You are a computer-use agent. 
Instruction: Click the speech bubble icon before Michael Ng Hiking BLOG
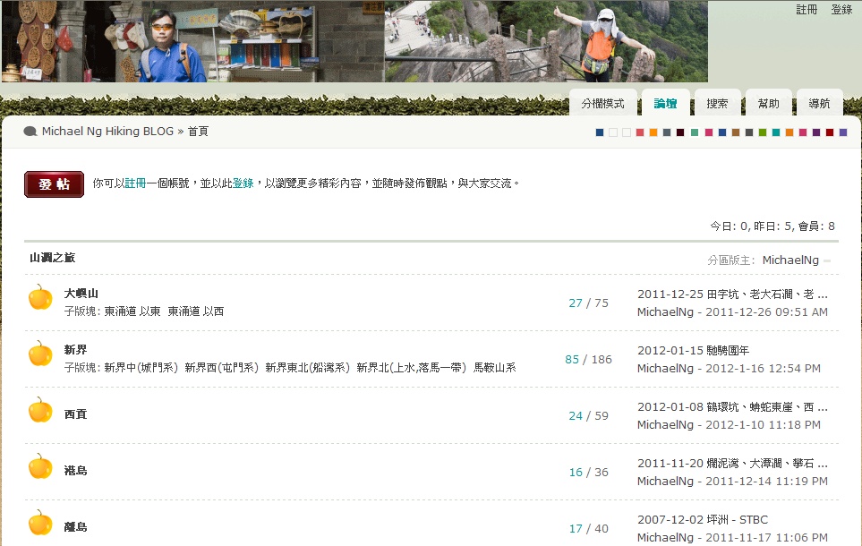[x=30, y=132]
